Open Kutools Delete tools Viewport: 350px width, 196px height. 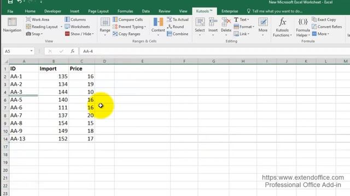[x=226, y=27]
